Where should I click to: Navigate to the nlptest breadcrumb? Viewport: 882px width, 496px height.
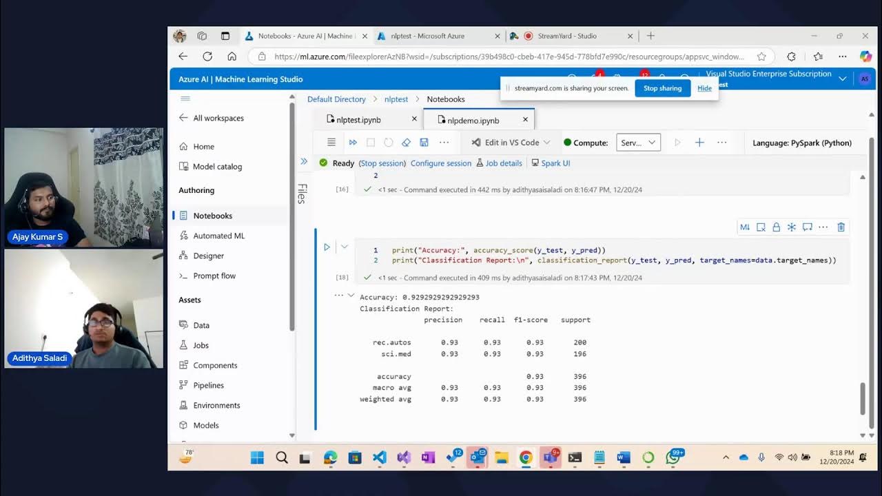pos(396,99)
